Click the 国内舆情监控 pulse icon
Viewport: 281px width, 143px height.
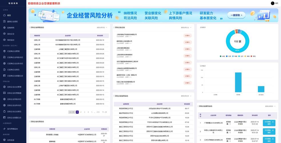[x=5, y=129]
